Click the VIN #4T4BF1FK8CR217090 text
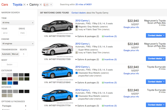 point(57,36)
